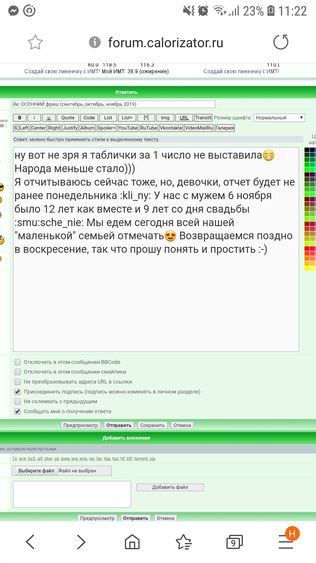Tap the bookmark star icon beside address bar
316x563 pixels.
(x=35, y=42)
